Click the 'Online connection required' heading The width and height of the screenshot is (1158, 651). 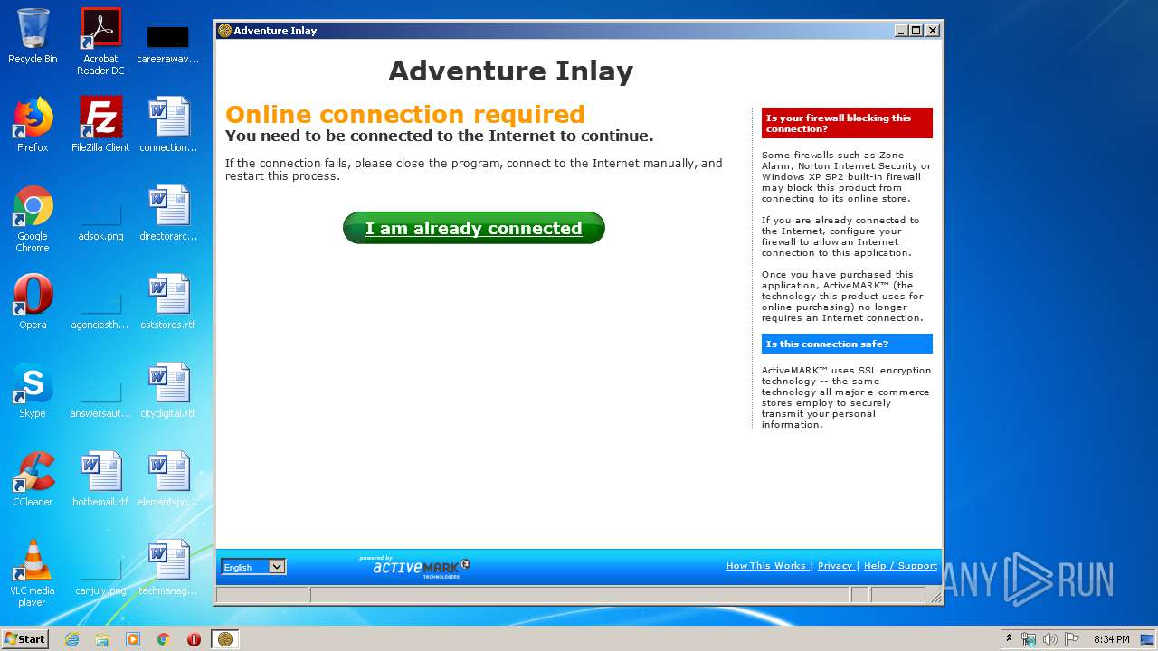(405, 115)
